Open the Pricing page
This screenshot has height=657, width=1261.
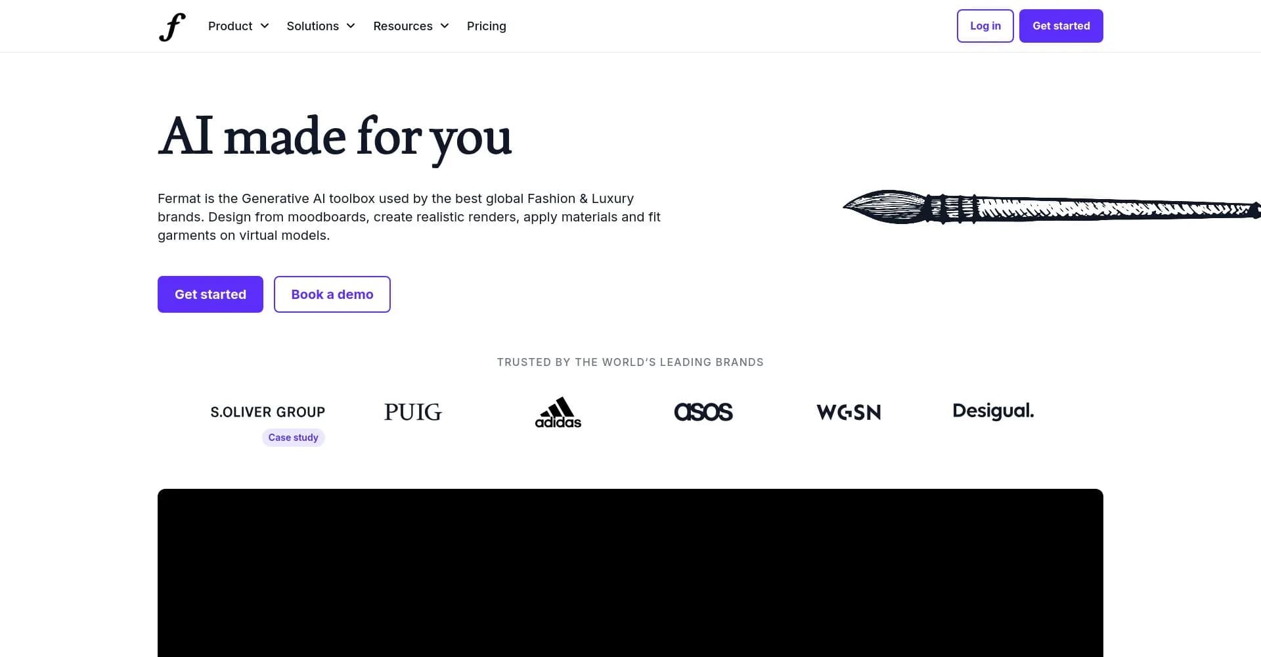[487, 26]
